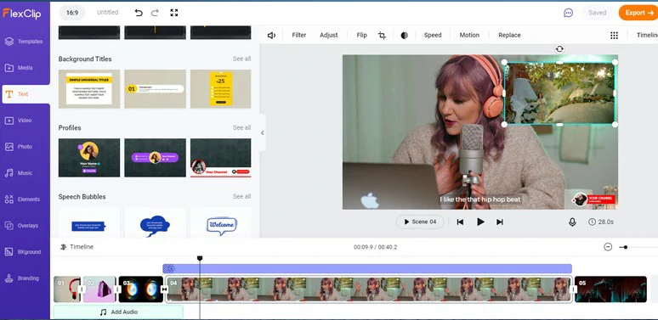Collapse the left panel with the arrow
The width and height of the screenshot is (658, 320).
tap(263, 132)
